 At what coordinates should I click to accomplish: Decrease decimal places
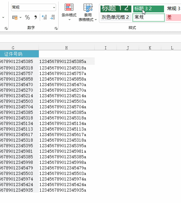pyautogui.click(x=52, y=17)
